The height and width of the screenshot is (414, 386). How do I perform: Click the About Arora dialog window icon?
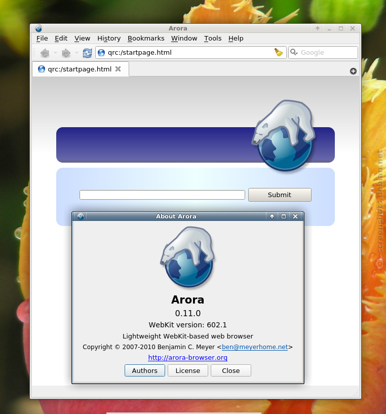pos(81,216)
